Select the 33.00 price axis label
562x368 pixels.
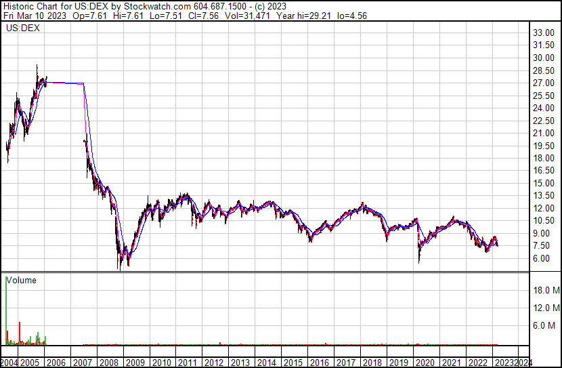coord(544,33)
